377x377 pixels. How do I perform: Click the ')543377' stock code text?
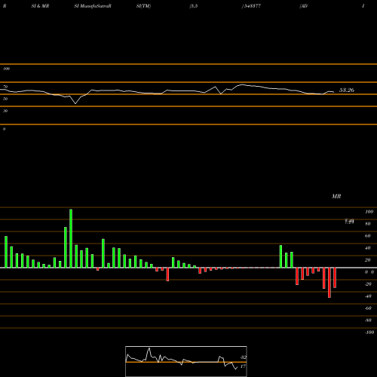click(251, 6)
